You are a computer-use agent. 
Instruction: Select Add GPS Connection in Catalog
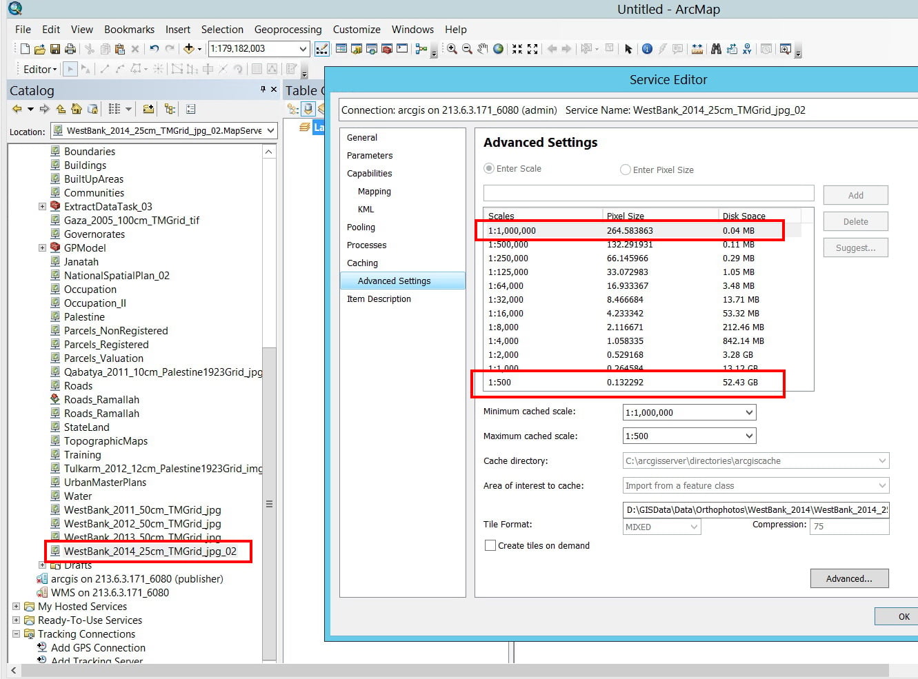[98, 647]
